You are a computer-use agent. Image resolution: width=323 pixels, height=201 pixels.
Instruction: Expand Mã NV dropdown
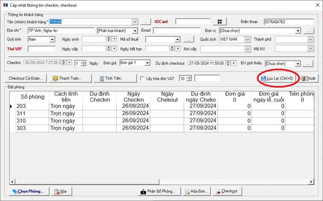[311, 49]
